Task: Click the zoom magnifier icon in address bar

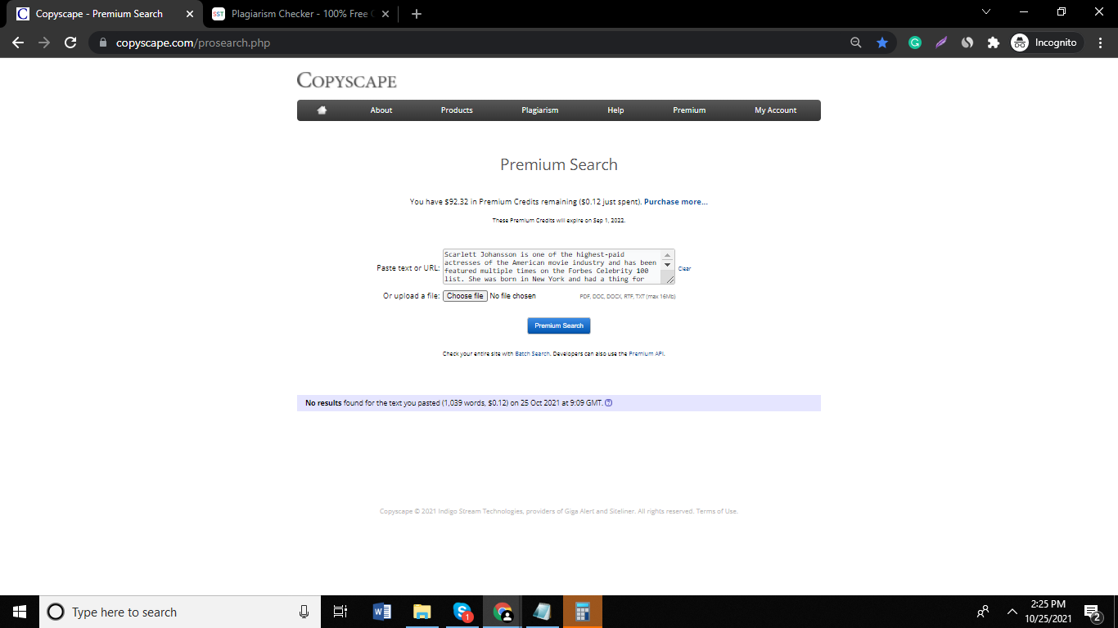Action: tap(856, 43)
